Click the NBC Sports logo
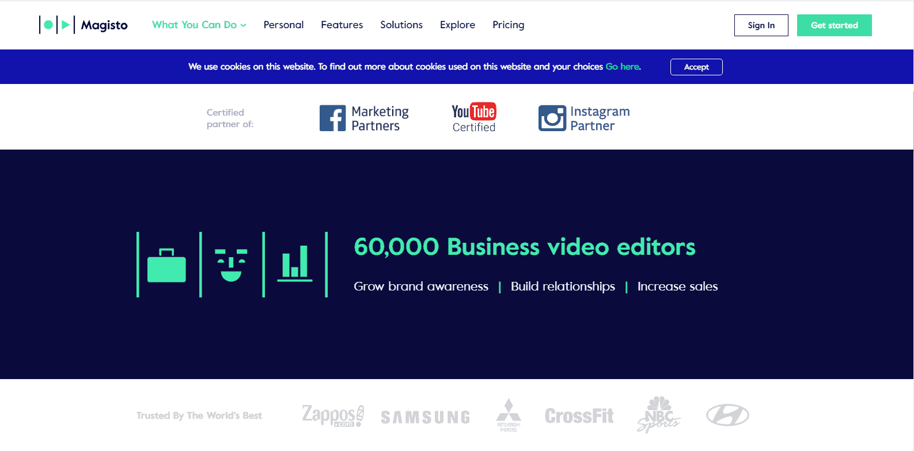 click(658, 415)
